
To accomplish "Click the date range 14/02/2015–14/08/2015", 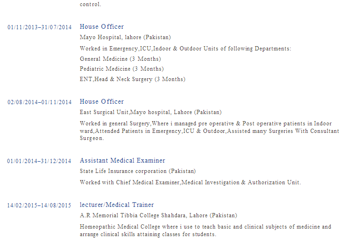I will (x=39, y=205).
